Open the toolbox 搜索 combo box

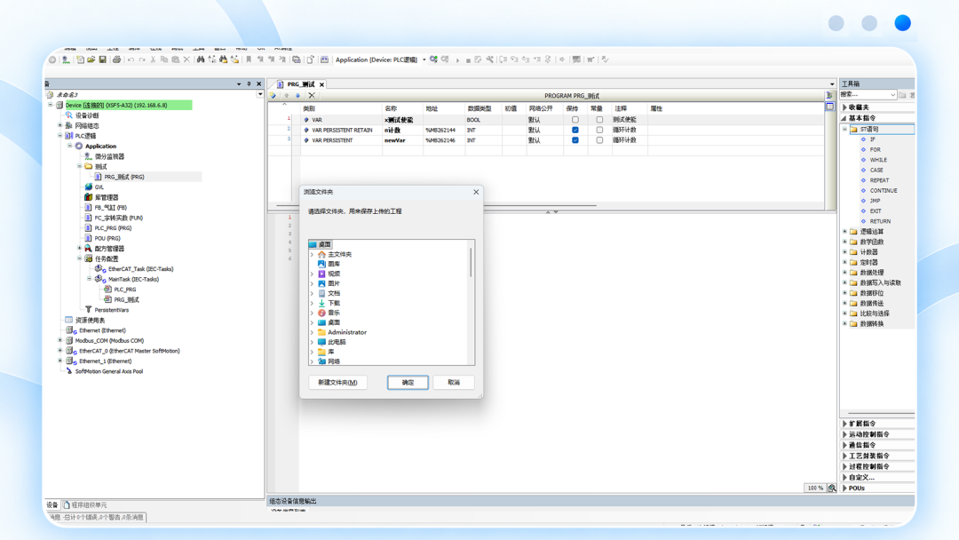click(x=868, y=95)
